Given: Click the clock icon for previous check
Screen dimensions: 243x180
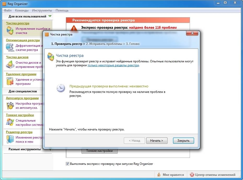Looking at the screenshot, I should click(x=61, y=88).
